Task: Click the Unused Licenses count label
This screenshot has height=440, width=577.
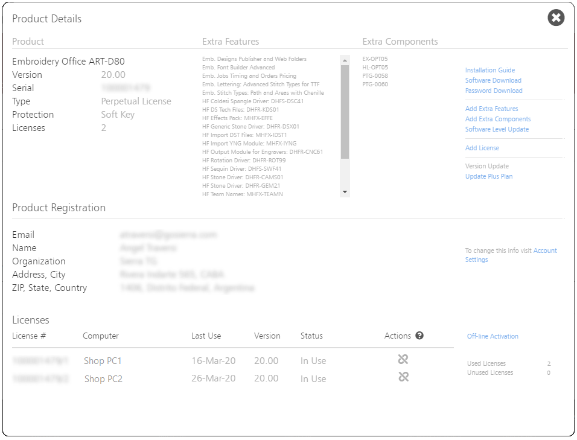Action: (x=490, y=372)
